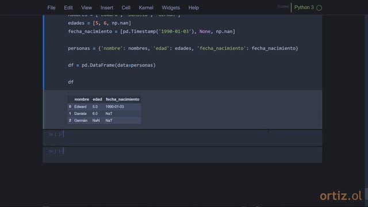368x207 pixels.
Task: Open the File menu
Action: 51,7
